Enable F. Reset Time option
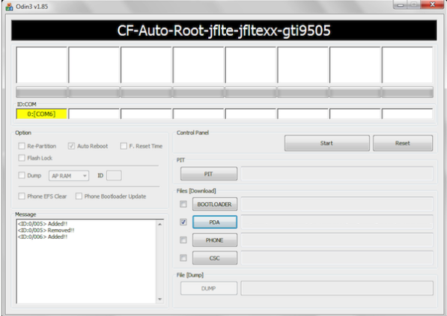The image size is (447, 316). pos(124,146)
